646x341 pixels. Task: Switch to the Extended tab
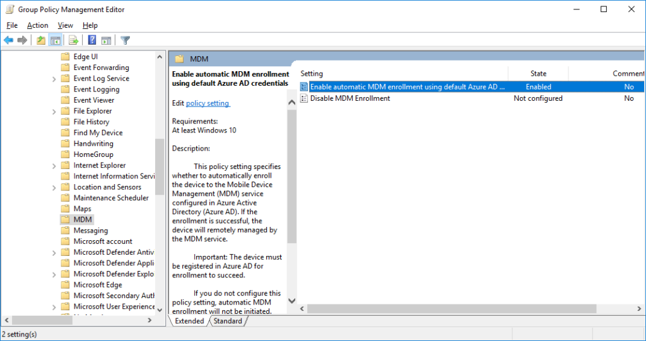click(189, 321)
